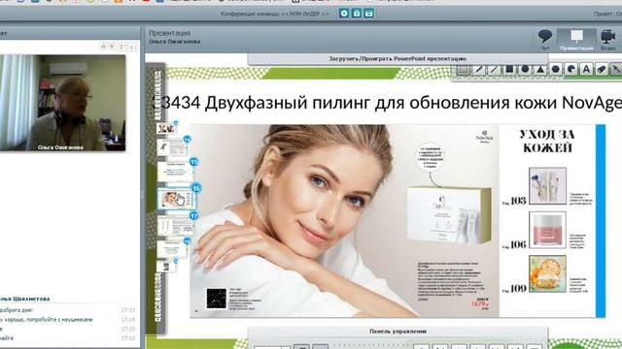Click the NovAge product box image

click(x=449, y=215)
